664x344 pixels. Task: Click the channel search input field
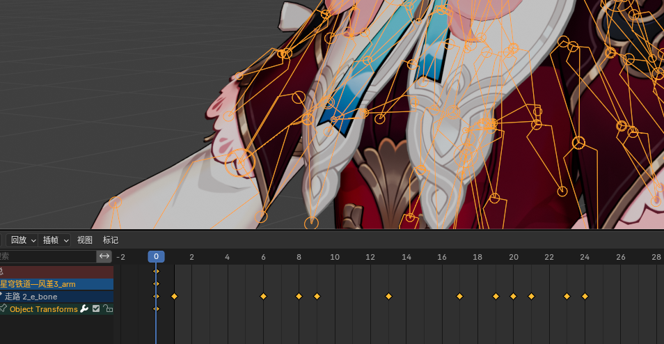click(48, 256)
